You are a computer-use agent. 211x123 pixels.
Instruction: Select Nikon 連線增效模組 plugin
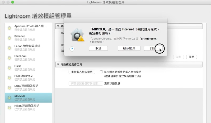point(29,107)
